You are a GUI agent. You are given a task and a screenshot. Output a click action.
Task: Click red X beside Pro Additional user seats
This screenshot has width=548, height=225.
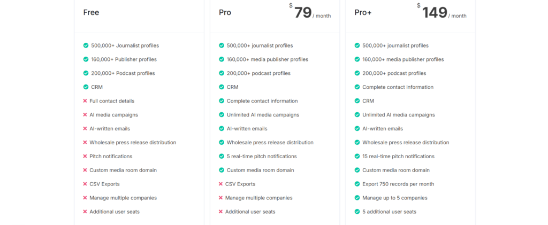click(x=221, y=212)
